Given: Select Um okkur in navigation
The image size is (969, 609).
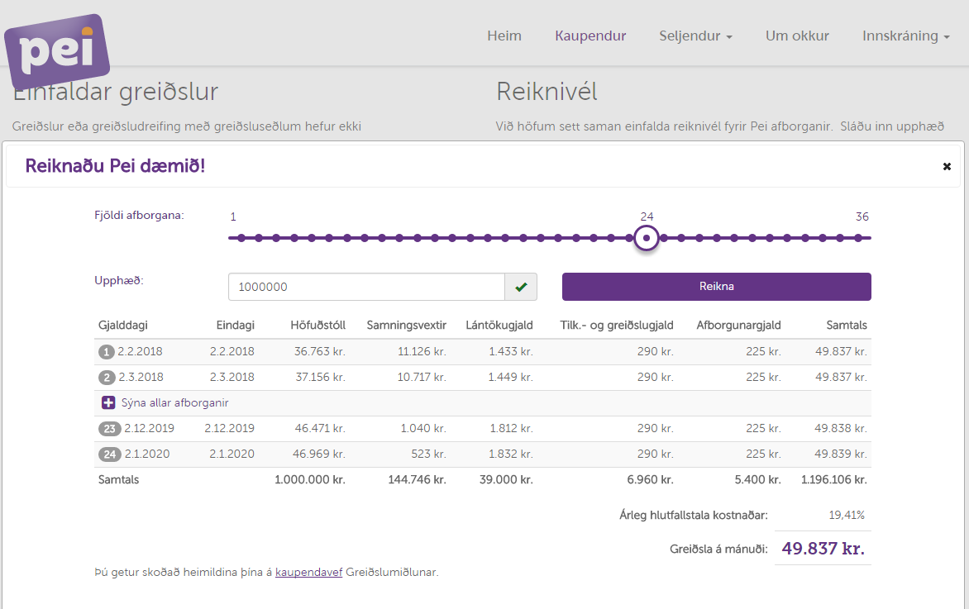Looking at the screenshot, I should [x=797, y=36].
